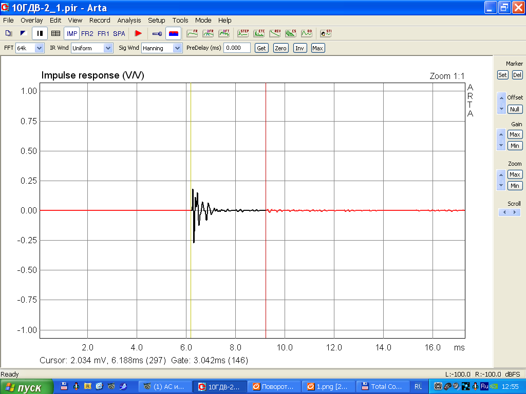
Task: Open the BD burst decay analysis
Action: (307, 33)
